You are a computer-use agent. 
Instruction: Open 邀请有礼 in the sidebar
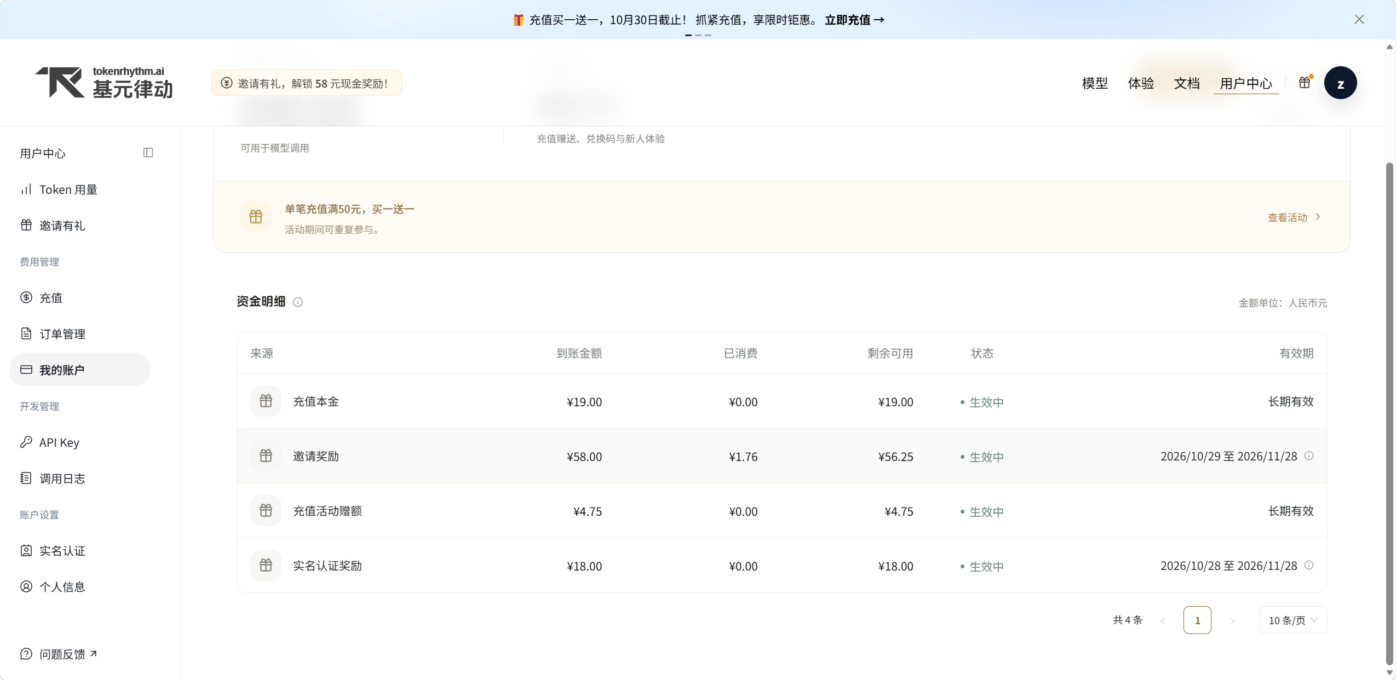(x=79, y=226)
